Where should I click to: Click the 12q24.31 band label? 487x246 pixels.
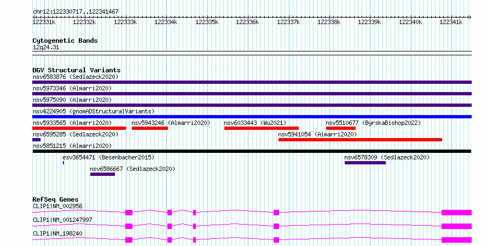click(x=46, y=48)
